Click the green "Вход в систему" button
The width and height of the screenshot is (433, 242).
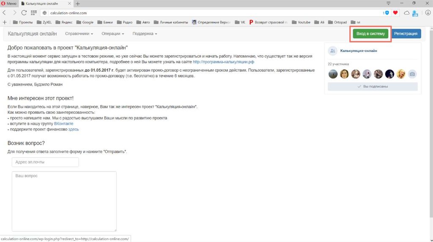pos(370,34)
